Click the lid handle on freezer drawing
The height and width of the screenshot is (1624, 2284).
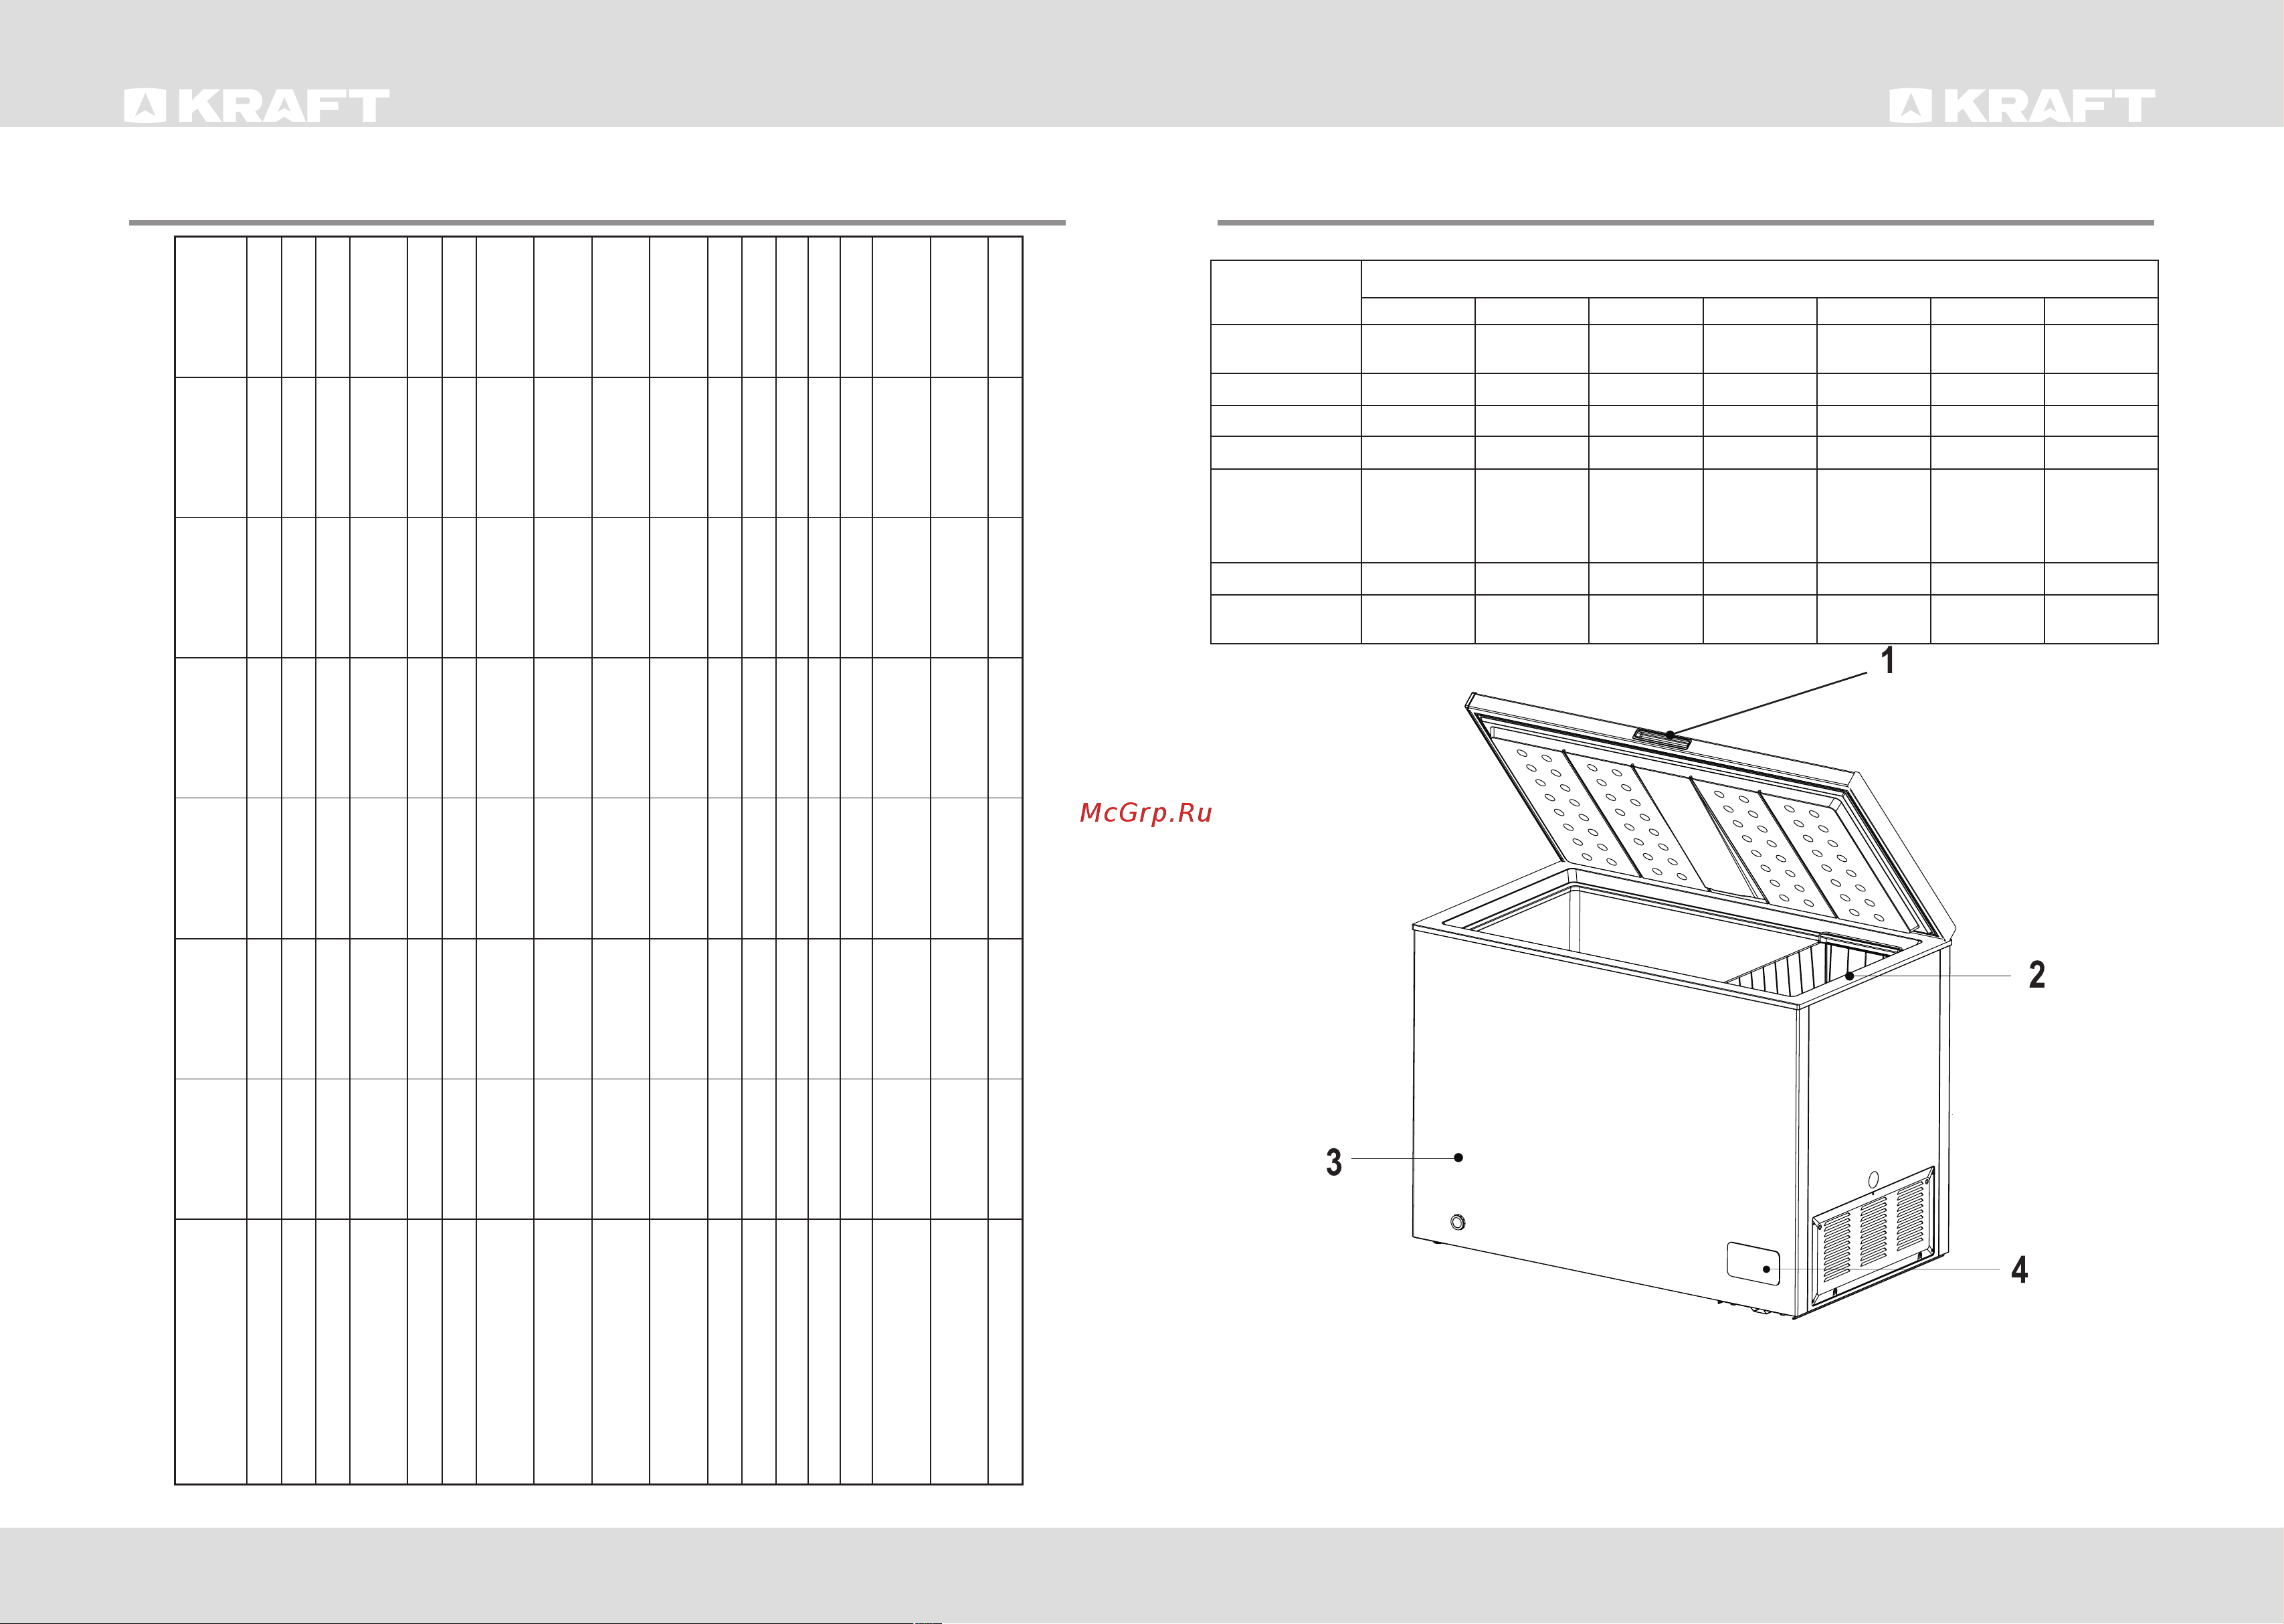[1661, 739]
